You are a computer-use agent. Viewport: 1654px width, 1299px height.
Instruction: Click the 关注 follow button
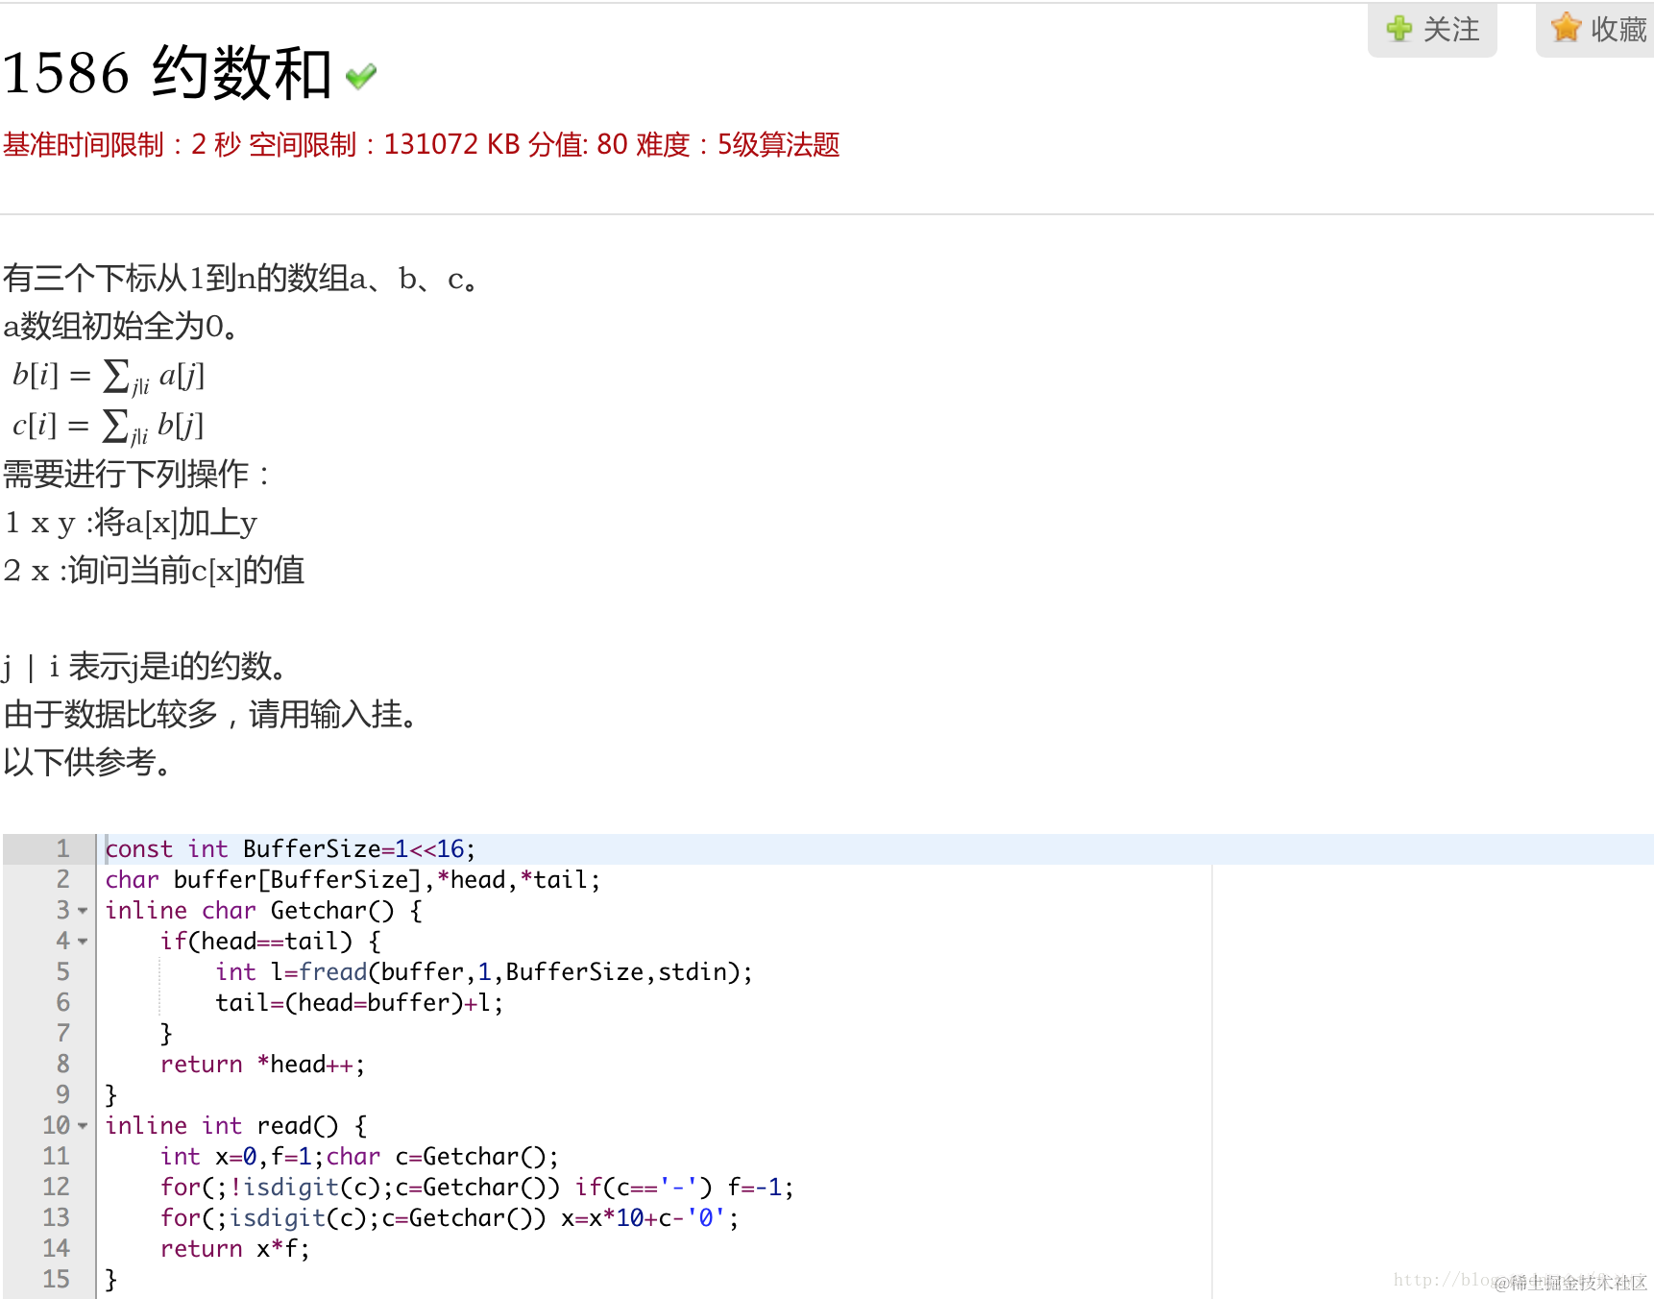(1432, 30)
